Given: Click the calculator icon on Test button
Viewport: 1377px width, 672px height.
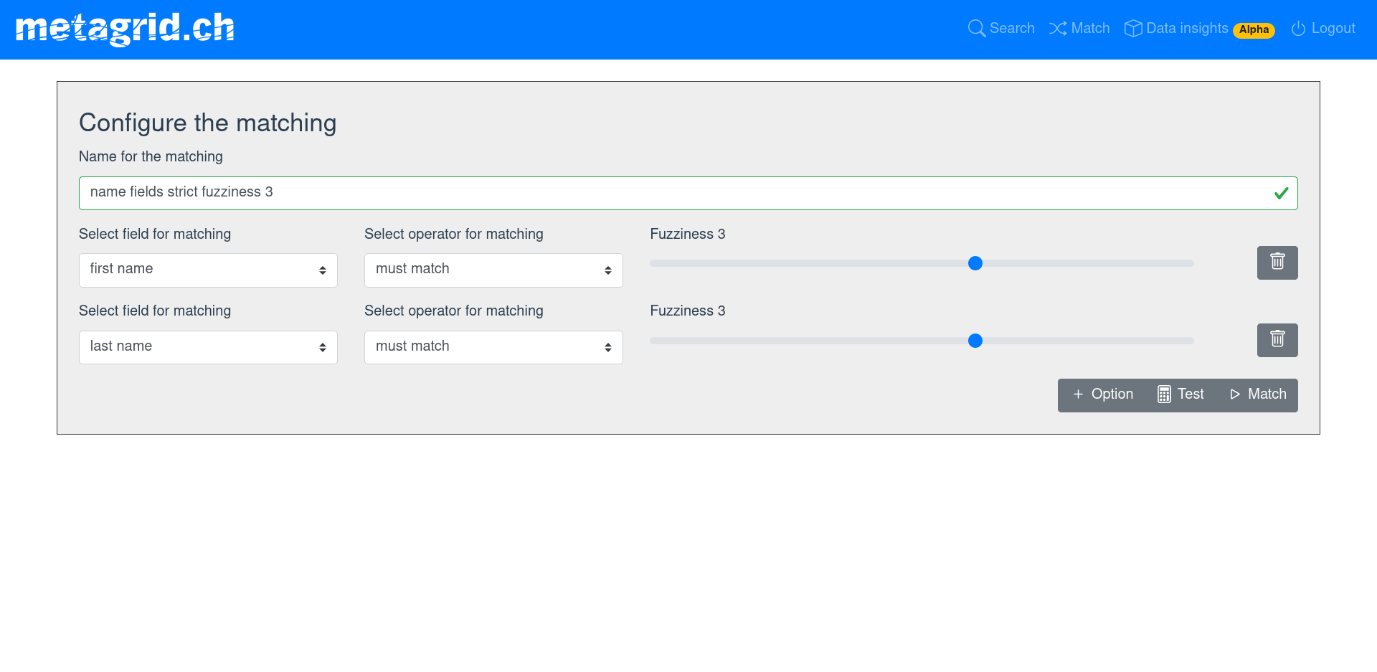Looking at the screenshot, I should [x=1164, y=394].
